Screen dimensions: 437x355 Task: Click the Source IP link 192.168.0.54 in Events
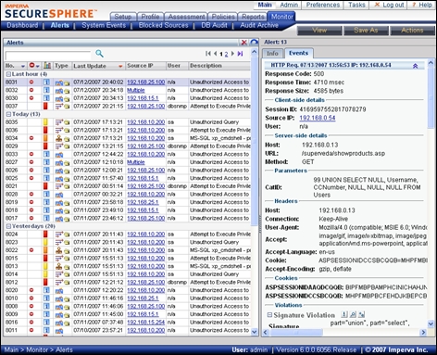[x=318, y=118]
